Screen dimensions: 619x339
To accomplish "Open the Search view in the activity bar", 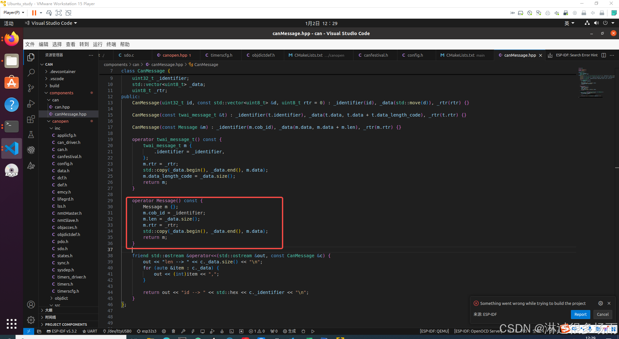I will [x=31, y=73].
